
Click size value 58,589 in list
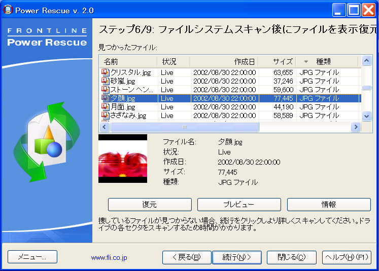(x=283, y=115)
